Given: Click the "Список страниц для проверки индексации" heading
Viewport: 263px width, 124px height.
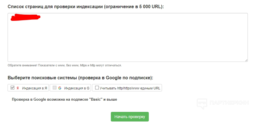Looking at the screenshot, I should [x=55, y=6].
